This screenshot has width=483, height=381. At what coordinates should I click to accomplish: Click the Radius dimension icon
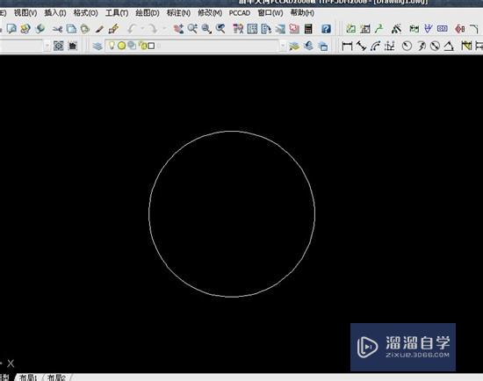click(x=407, y=47)
